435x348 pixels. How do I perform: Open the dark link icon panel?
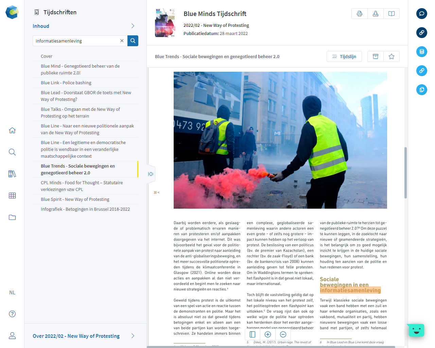coord(422,33)
